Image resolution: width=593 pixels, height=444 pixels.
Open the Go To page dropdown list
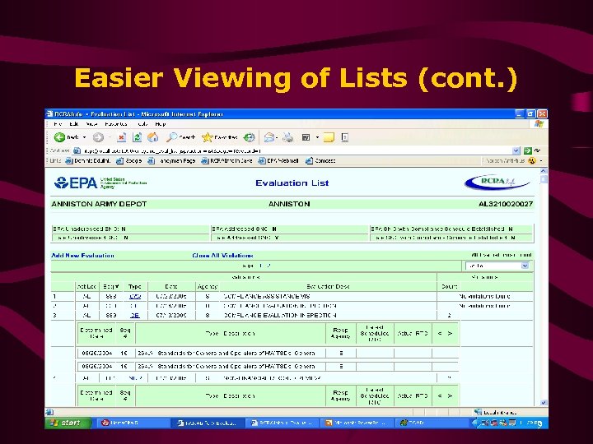tap(497, 266)
